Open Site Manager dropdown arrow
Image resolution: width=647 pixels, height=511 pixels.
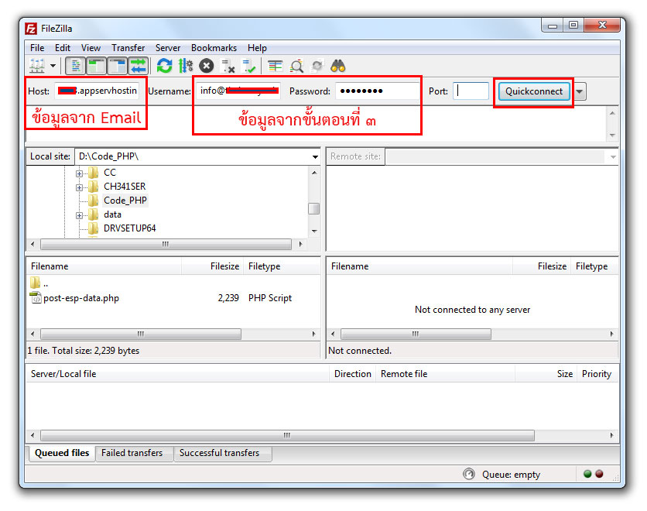tap(53, 66)
